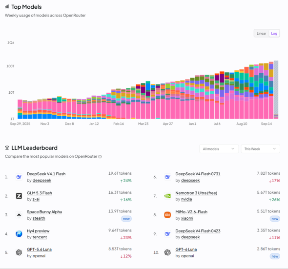Select "5.67T tokens" for Nemotron 3 Ultra
Image resolution: width=288 pixels, height=269 pixels.
tap(268, 192)
